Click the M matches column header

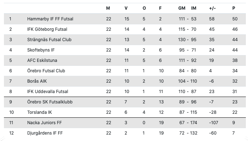[108, 8]
